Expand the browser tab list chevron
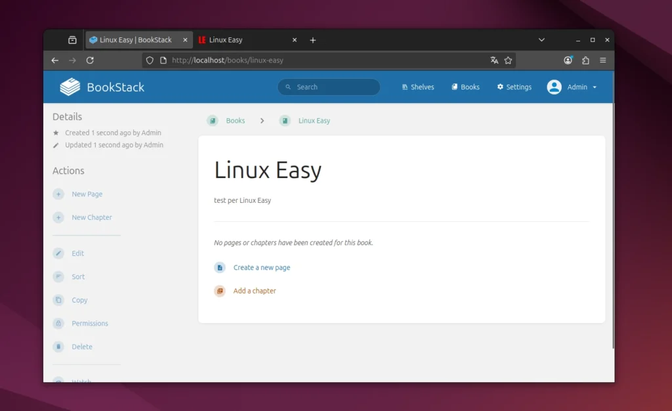This screenshot has width=672, height=411. [x=541, y=39]
